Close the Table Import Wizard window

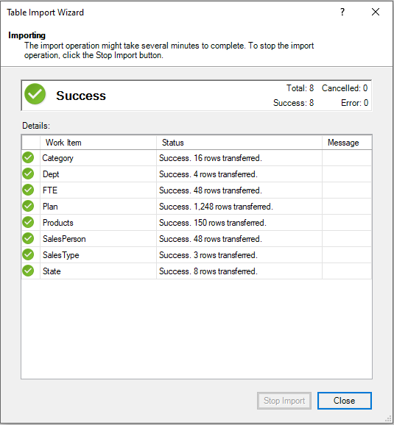click(376, 12)
